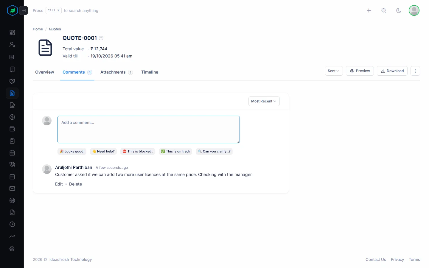The image size is (429, 268).
Task: Click the Preview button
Action: pyautogui.click(x=360, y=71)
